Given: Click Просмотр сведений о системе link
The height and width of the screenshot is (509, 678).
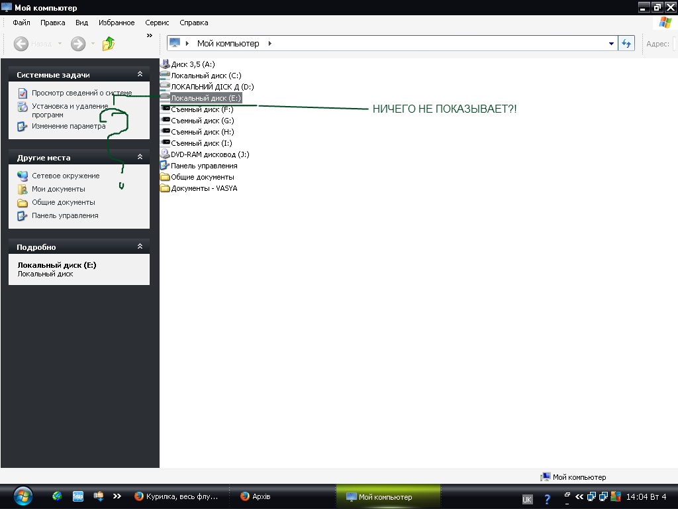Looking at the screenshot, I should pos(81,93).
